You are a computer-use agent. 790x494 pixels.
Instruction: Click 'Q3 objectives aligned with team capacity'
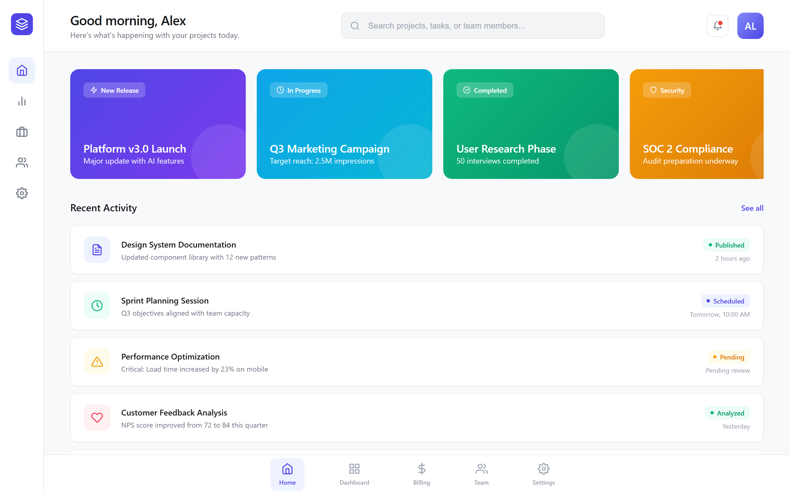[x=185, y=313]
